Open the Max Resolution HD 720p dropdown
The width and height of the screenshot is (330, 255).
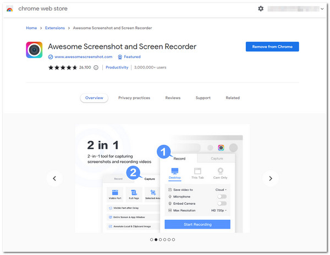pyautogui.click(x=219, y=211)
